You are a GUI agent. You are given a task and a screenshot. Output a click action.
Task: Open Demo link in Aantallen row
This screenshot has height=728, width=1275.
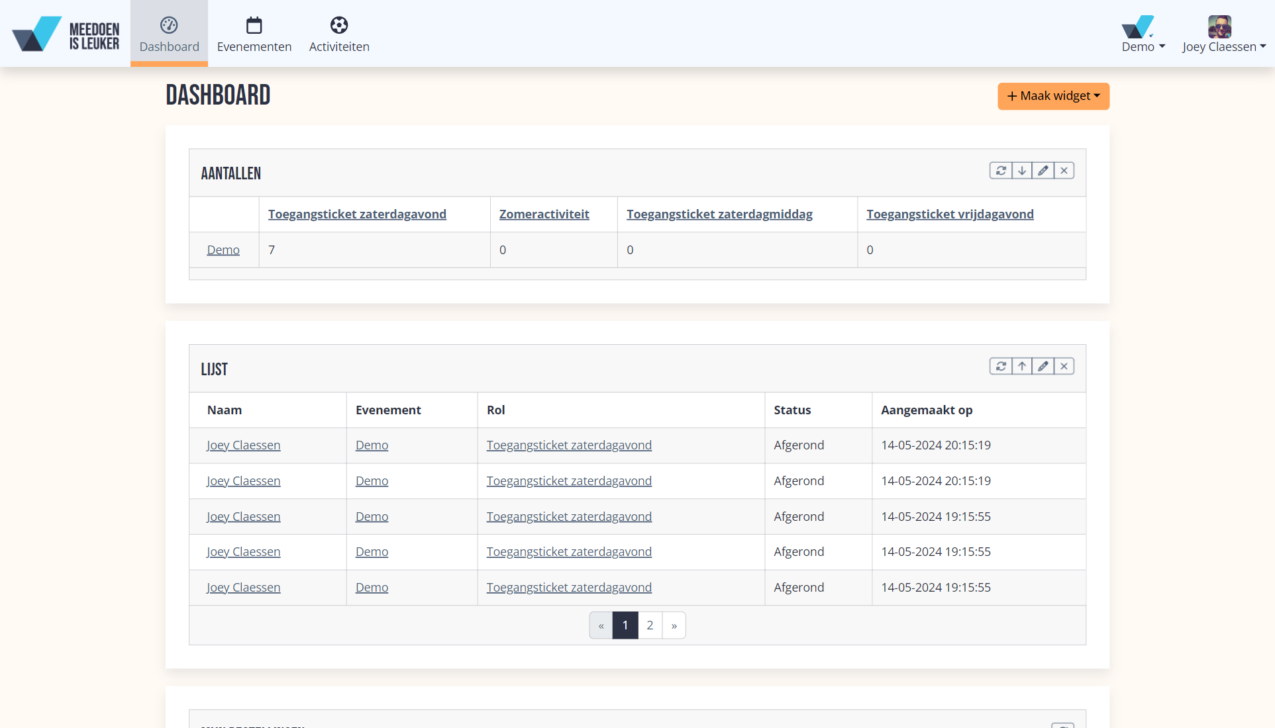223,250
